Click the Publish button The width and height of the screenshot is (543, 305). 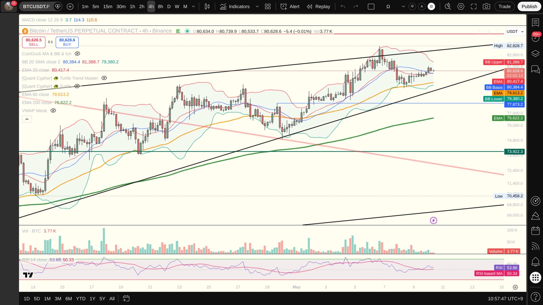click(529, 6)
